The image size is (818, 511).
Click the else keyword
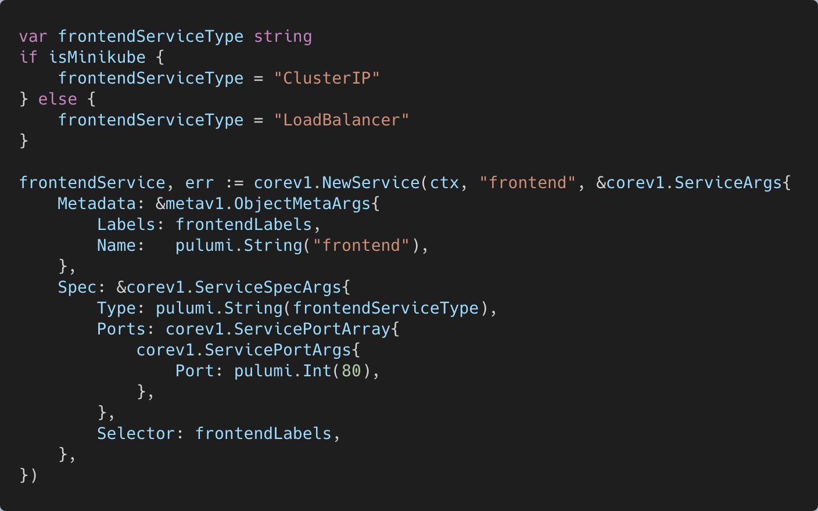58,99
